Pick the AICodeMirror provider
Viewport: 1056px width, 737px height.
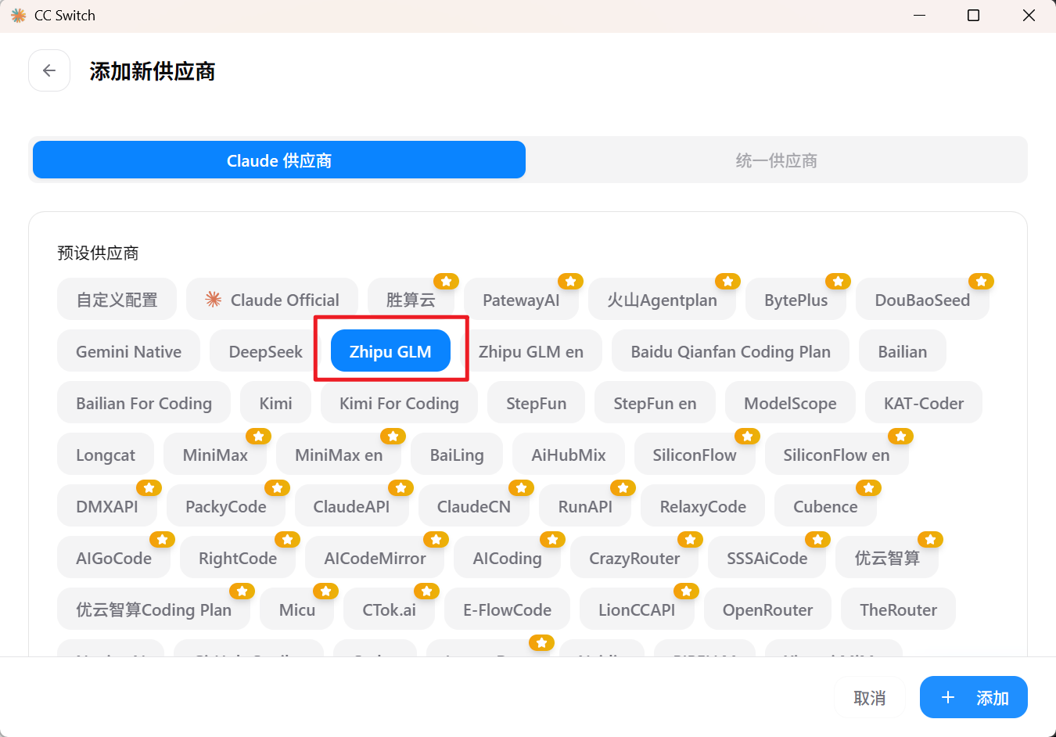click(375, 558)
